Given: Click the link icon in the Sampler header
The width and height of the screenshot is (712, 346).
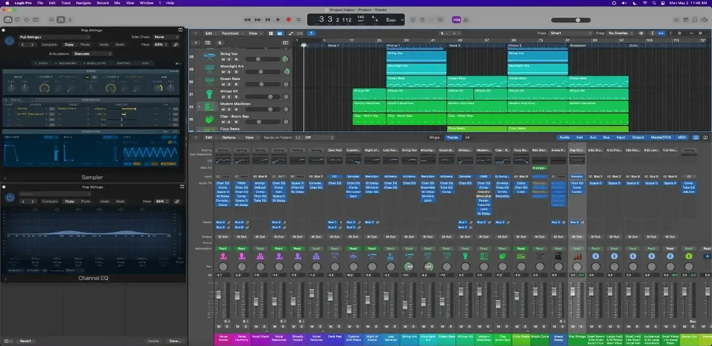Looking at the screenshot, I should coord(176,44).
